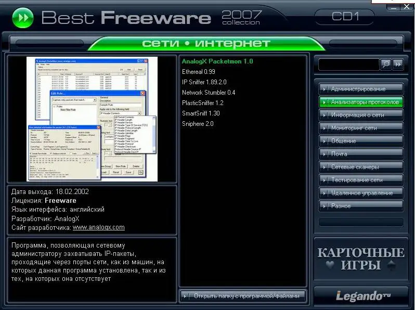This screenshot has height=310, width=415.
Task: Open the Удаленное управление category
Action: point(361,193)
